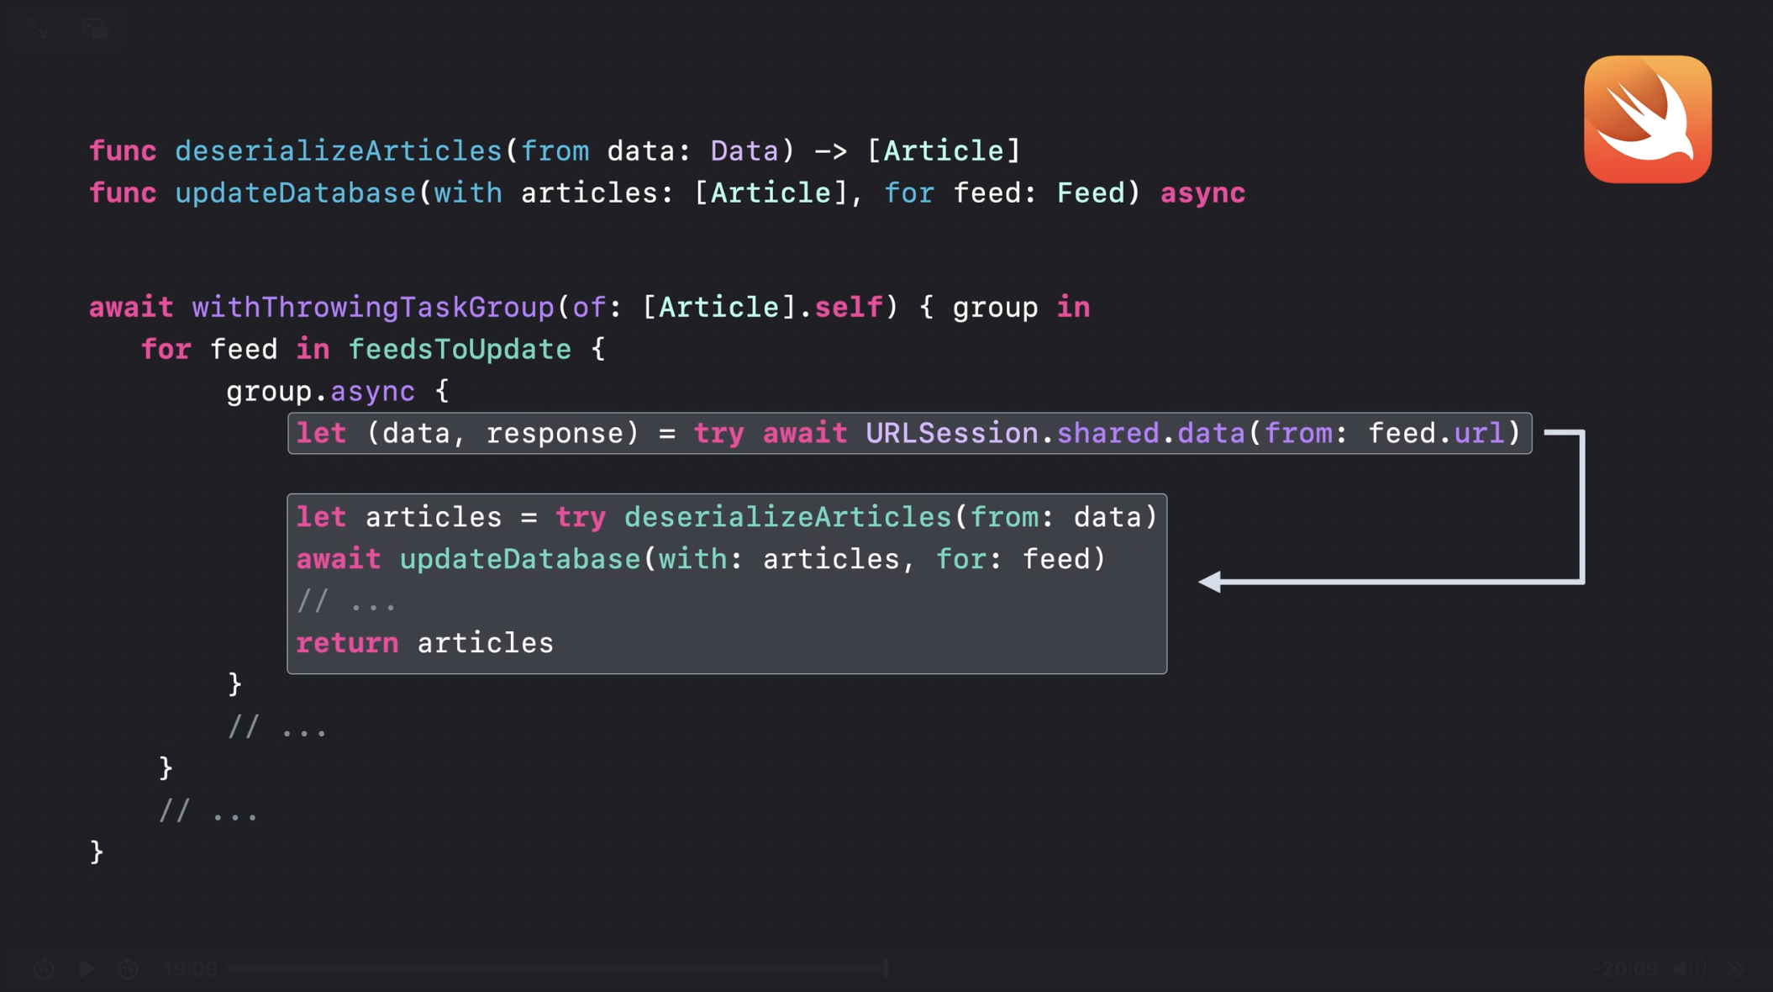The image size is (1773, 992).
Task: Click the await updateDatabase call line
Action: [x=700, y=559]
